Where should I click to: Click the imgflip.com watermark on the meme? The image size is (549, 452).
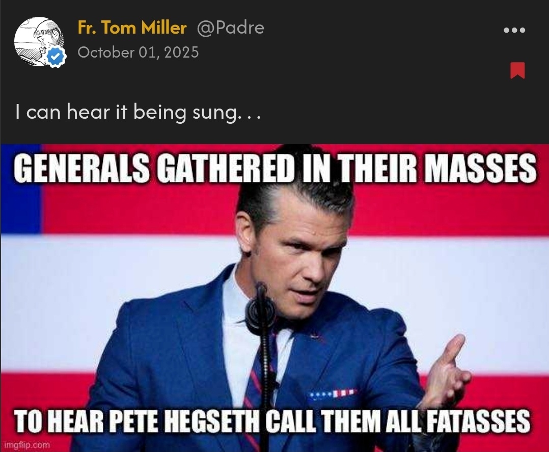coord(24,444)
